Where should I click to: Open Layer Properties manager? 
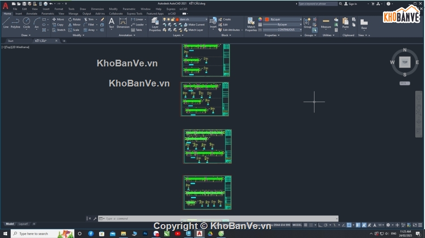coord(155,25)
